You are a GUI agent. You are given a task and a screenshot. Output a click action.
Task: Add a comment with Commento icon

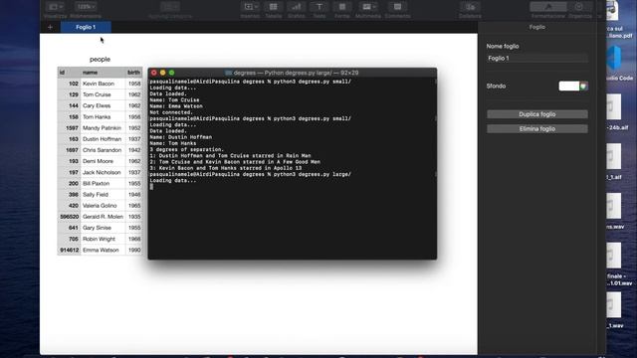(x=397, y=7)
